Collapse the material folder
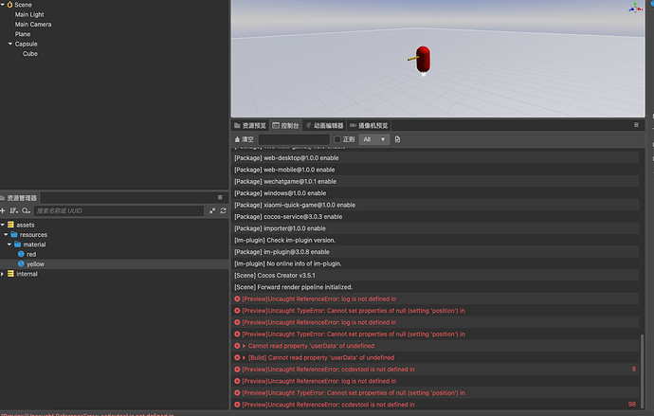 9,244
